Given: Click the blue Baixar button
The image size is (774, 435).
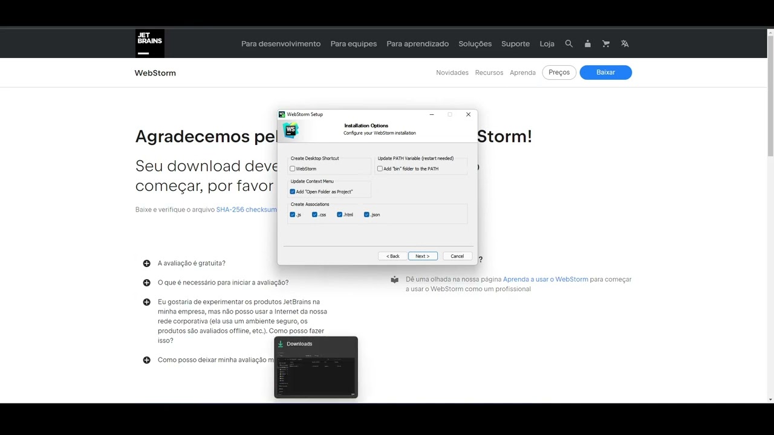Looking at the screenshot, I should click(606, 72).
